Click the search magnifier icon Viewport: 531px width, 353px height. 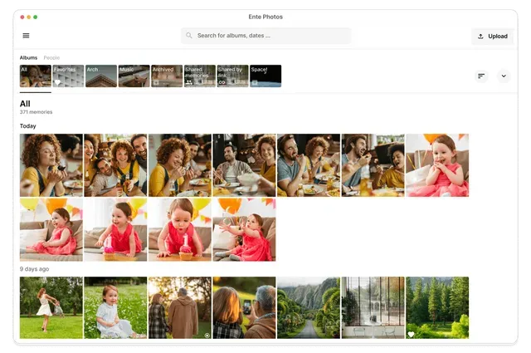(189, 36)
